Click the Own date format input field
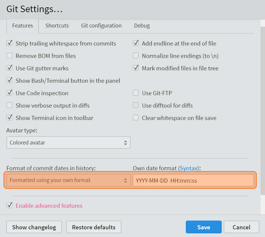Screen dimensions: 265x237 click(x=193, y=180)
